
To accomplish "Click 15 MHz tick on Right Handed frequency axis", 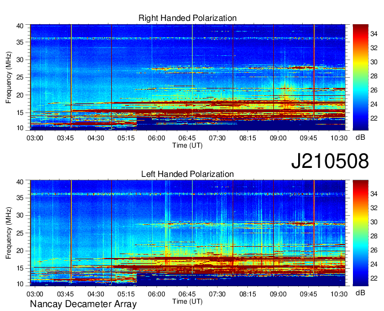I will click(x=20, y=113).
